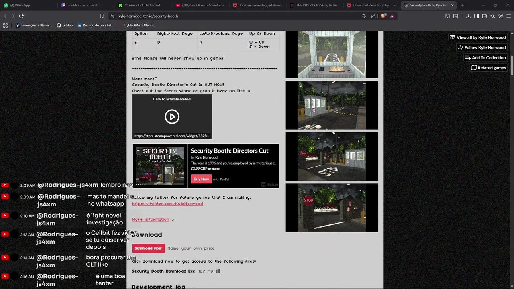Click Follow Kyle Horwood button
This screenshot has width=514, height=289.
pyautogui.click(x=481, y=47)
